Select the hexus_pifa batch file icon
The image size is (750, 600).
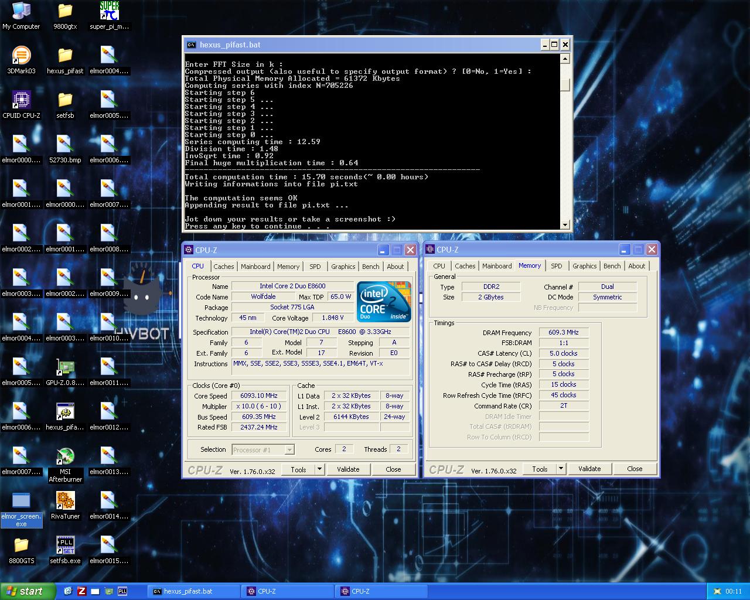65,417
